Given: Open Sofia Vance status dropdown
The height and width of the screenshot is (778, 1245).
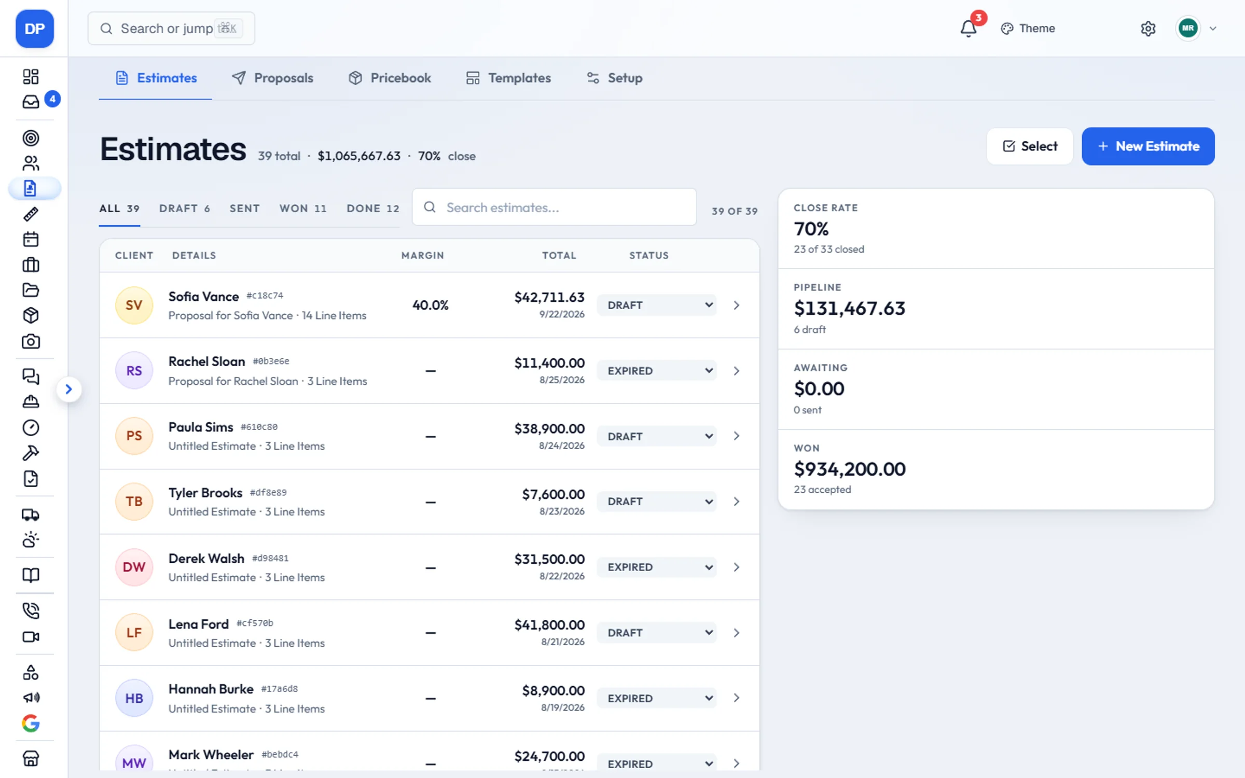Looking at the screenshot, I should pos(657,305).
